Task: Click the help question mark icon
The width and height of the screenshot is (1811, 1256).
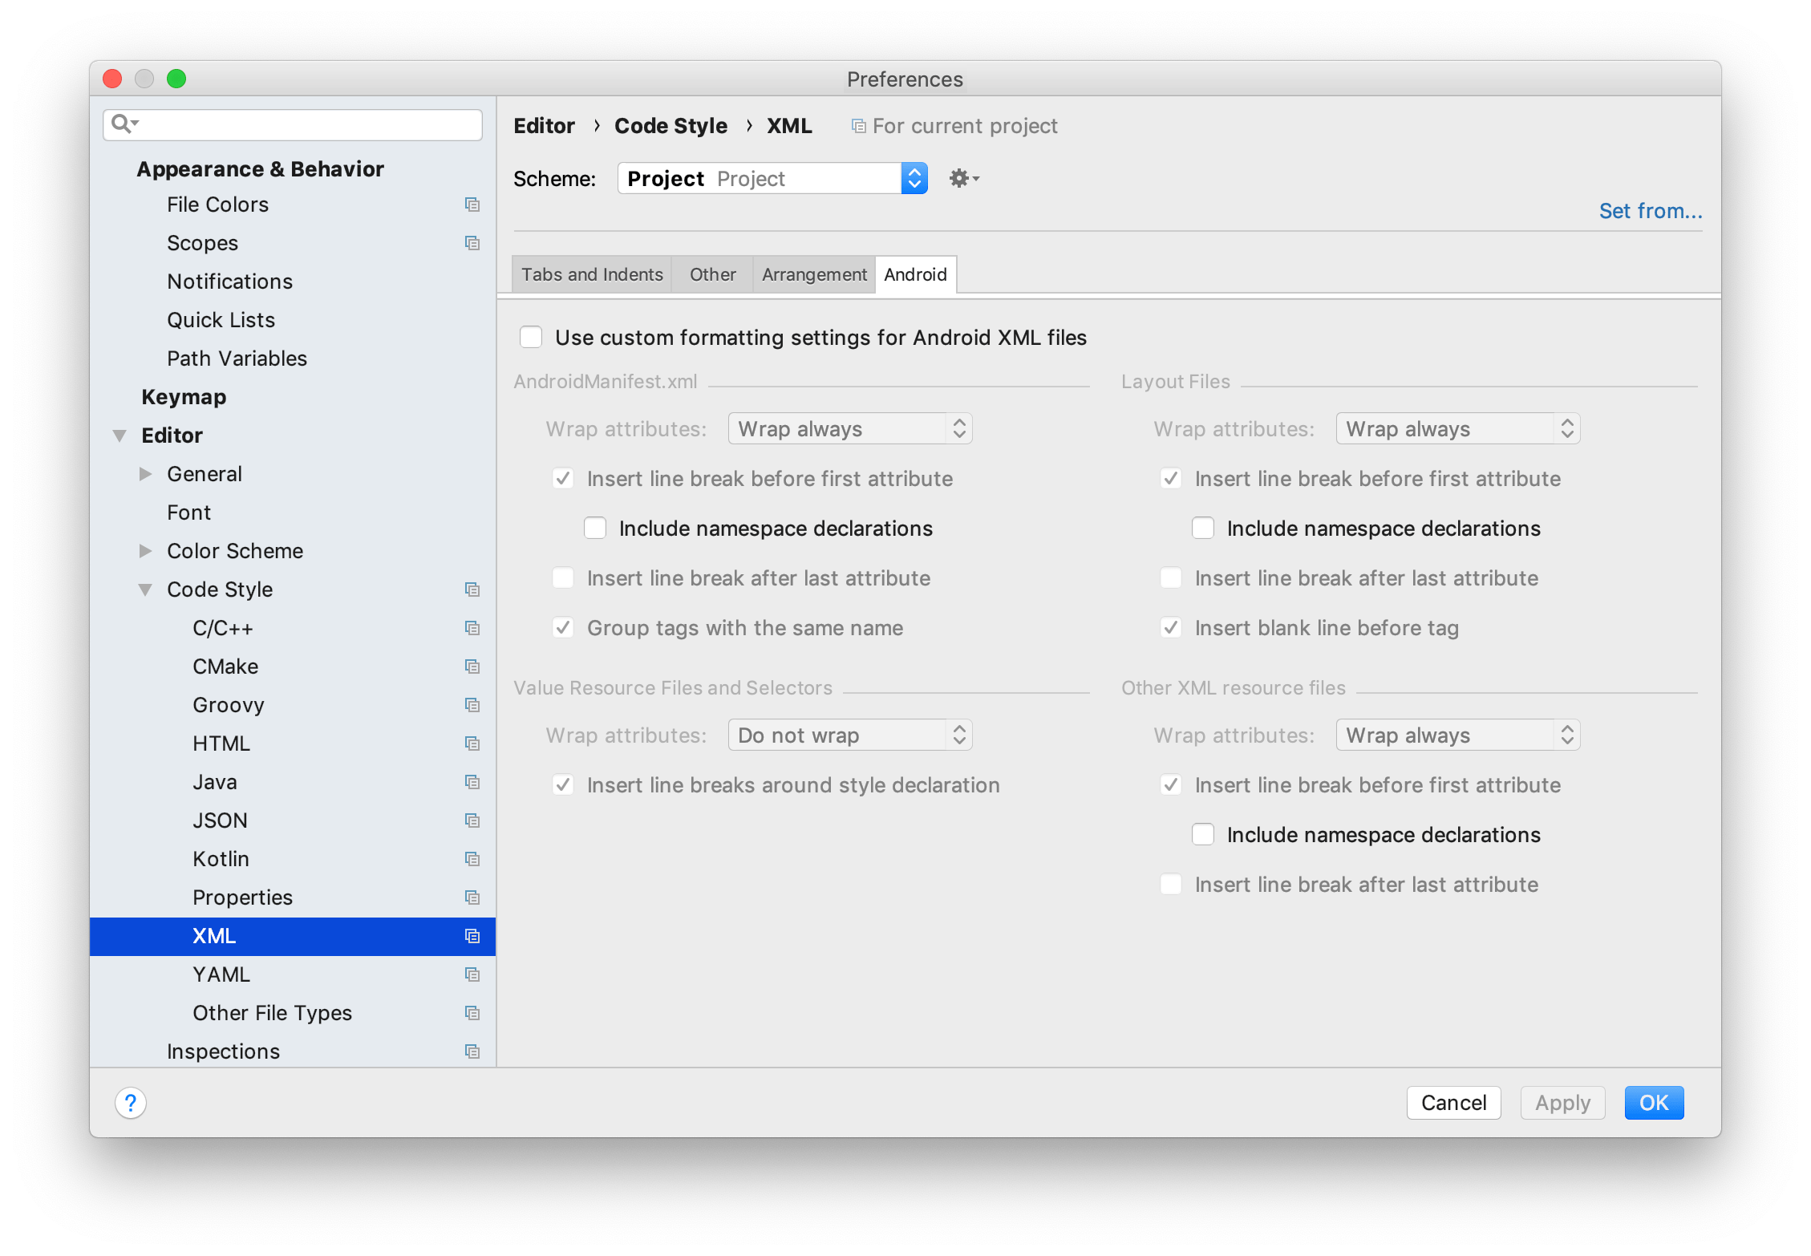Action: 131,1103
